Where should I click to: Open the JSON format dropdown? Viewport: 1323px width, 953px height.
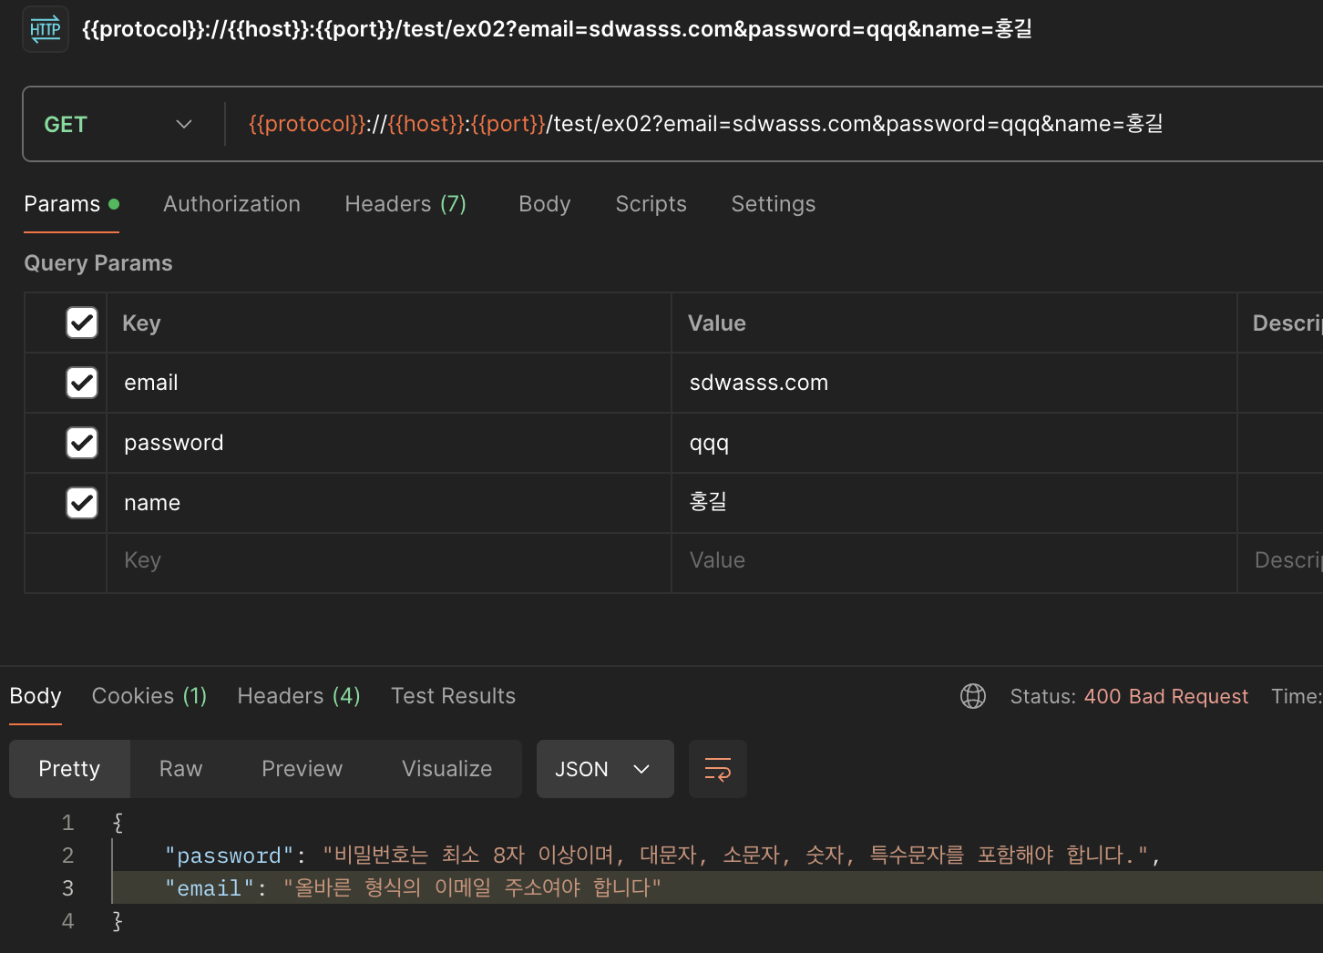pos(605,769)
